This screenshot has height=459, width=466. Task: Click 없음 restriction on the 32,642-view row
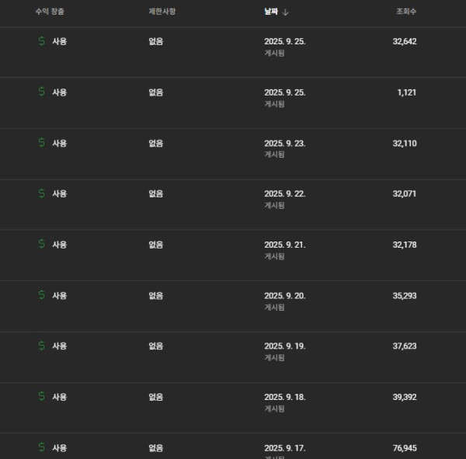(x=155, y=41)
